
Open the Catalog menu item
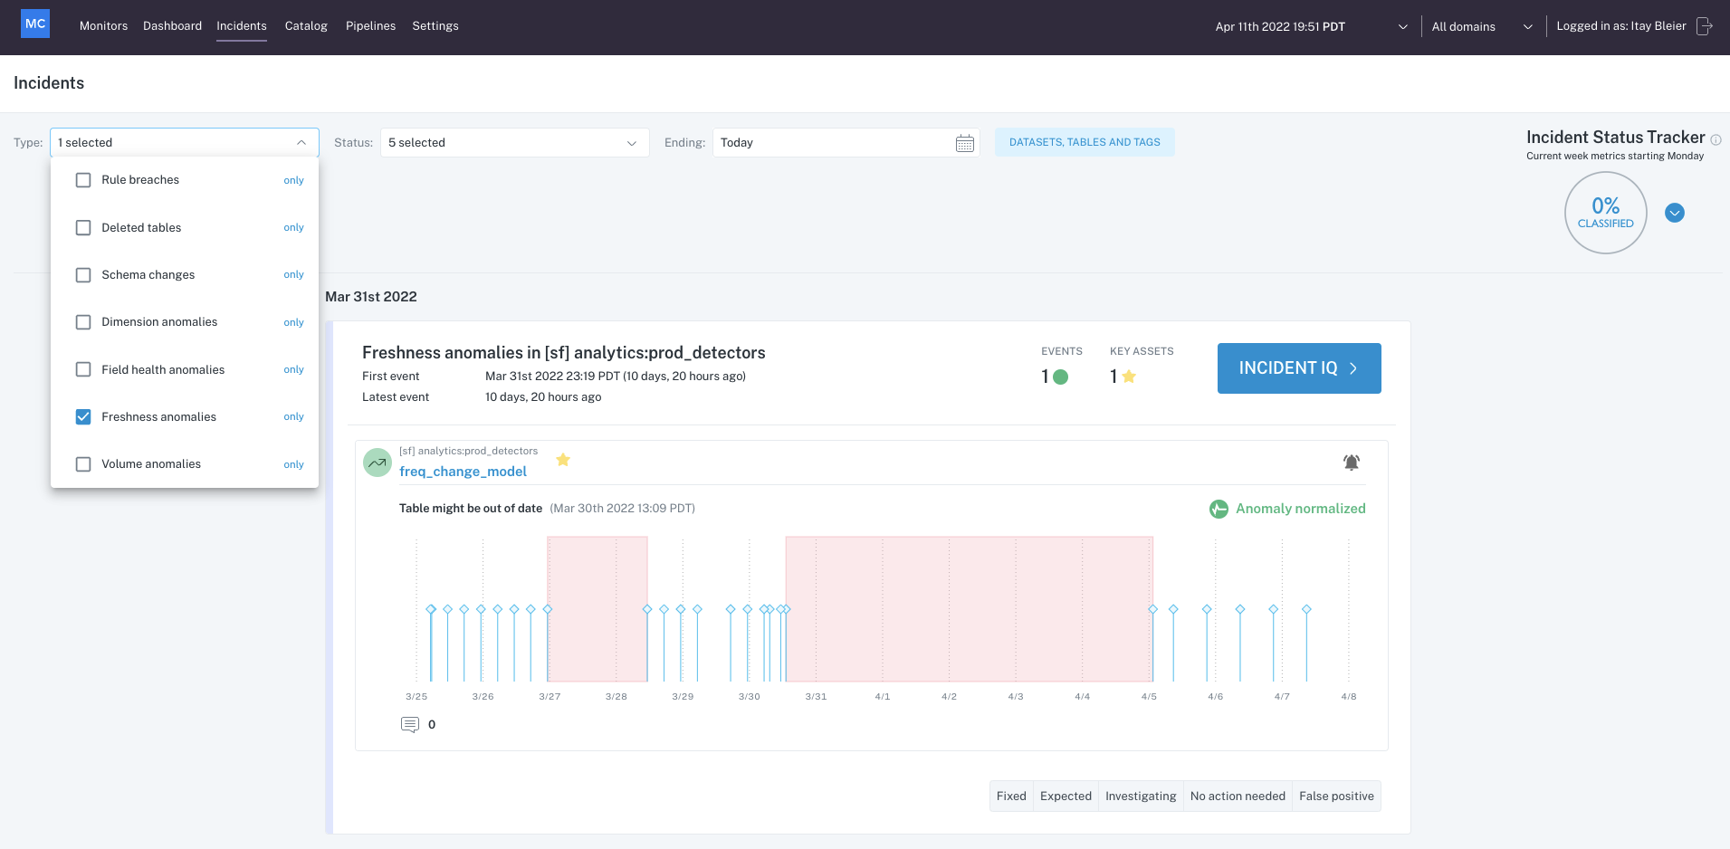[x=306, y=26]
